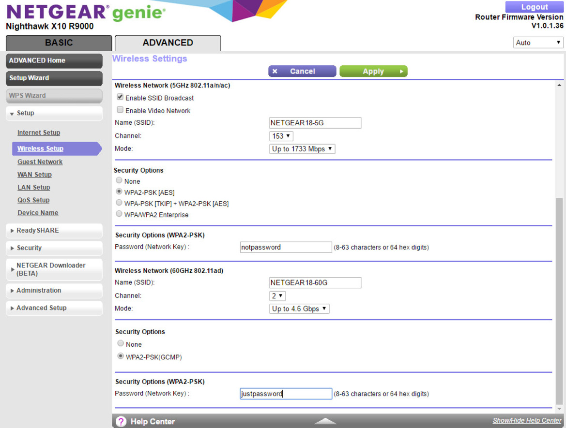The image size is (566, 428).
Task: Select WPA/WPA2 Enterprise security option
Action: pyautogui.click(x=119, y=214)
